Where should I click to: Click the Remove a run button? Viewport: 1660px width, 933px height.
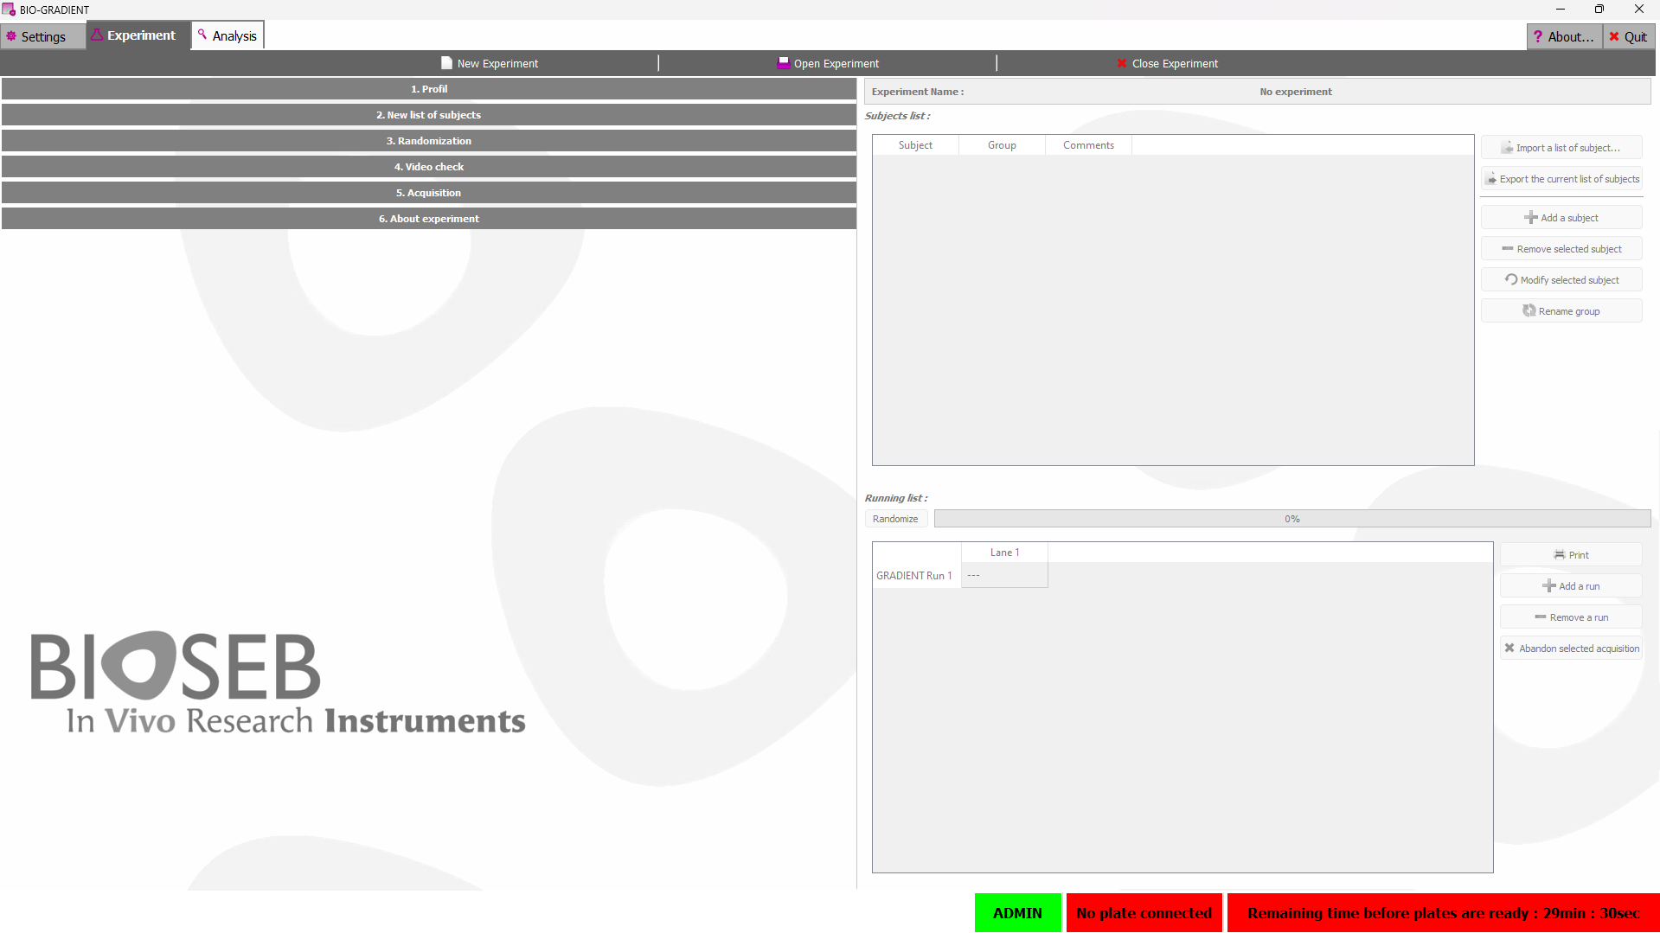pyautogui.click(x=1571, y=617)
